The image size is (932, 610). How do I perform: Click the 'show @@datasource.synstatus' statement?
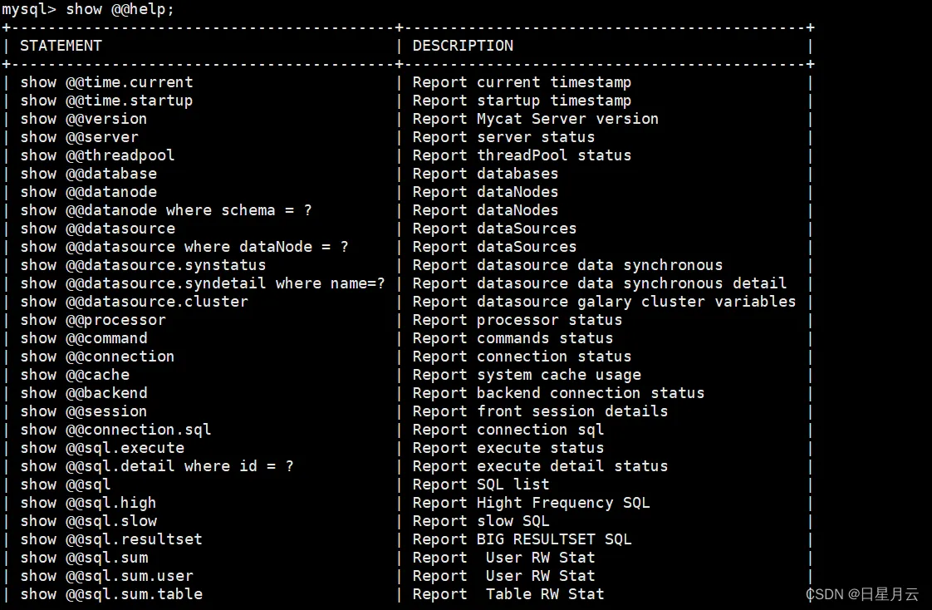tap(143, 265)
